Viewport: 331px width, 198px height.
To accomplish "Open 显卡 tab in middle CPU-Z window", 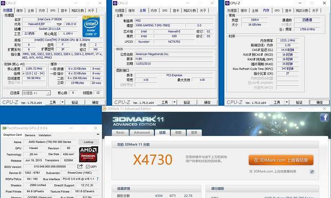I will coord(176,10).
